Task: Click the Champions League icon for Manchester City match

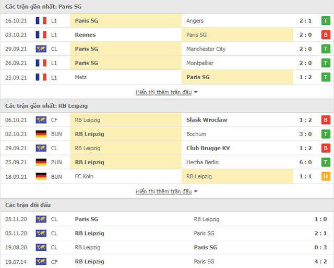Action: click(41, 49)
